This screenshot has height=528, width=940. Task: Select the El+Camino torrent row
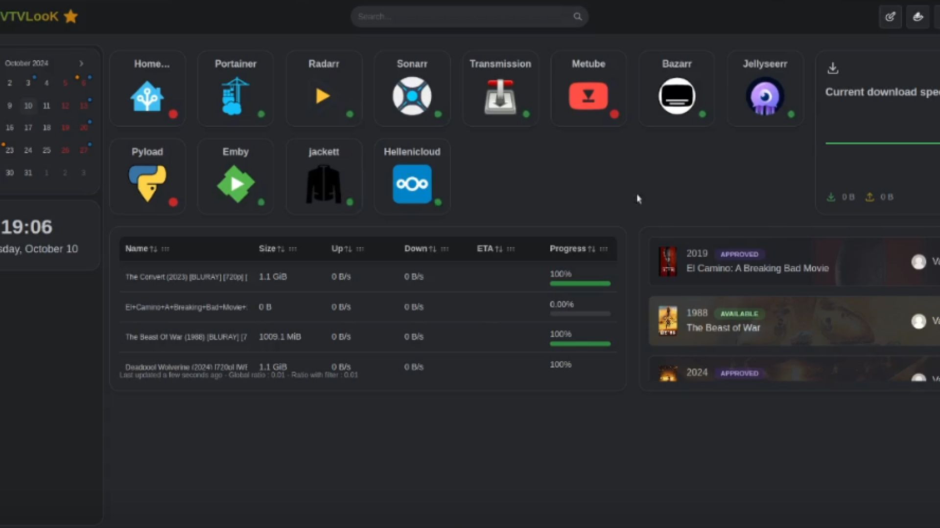[x=368, y=307]
